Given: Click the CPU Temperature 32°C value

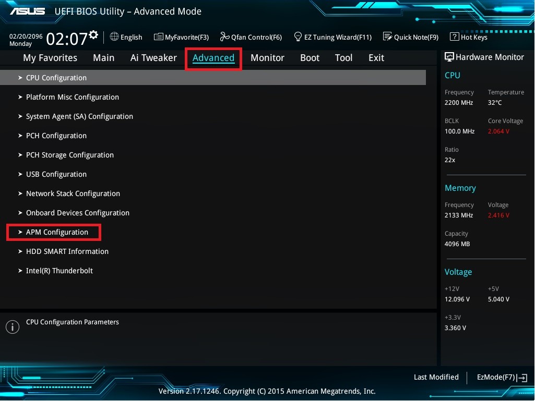Looking at the screenshot, I should 495,103.
